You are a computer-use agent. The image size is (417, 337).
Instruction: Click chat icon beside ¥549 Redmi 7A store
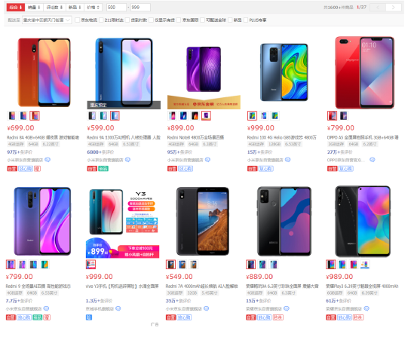tap(207, 308)
